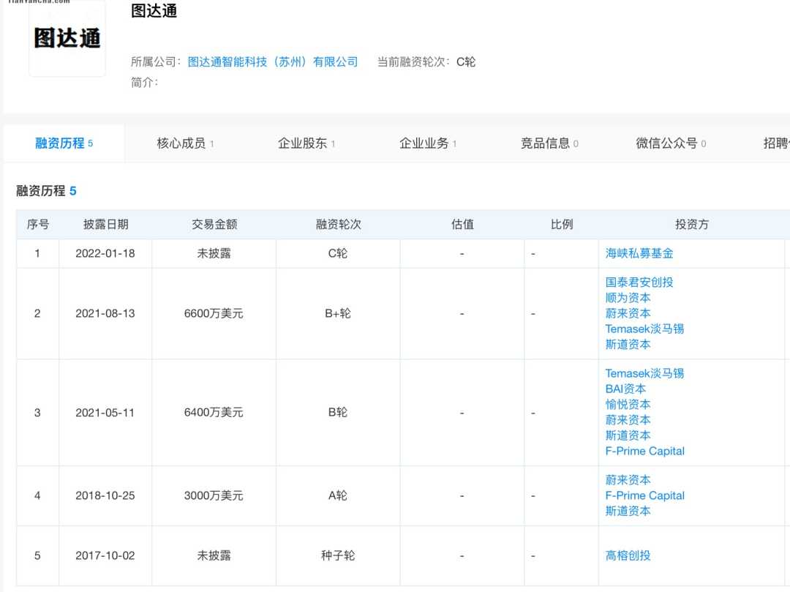The image size is (790, 592).
Task: Click 未披露 amount in the 种子轮 row
Action: pyautogui.click(x=214, y=555)
